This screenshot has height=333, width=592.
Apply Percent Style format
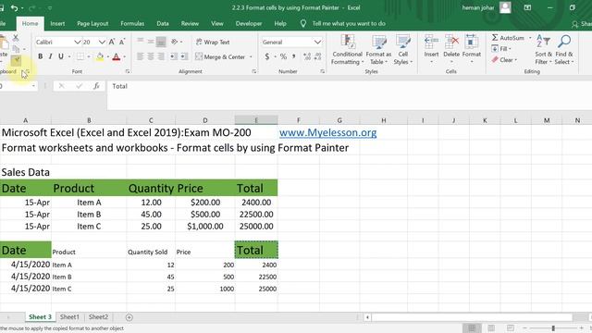point(284,56)
